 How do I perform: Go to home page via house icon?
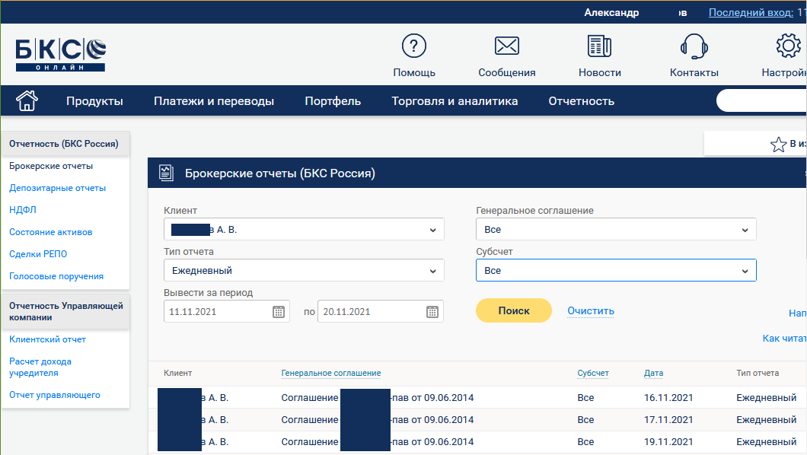[x=27, y=100]
